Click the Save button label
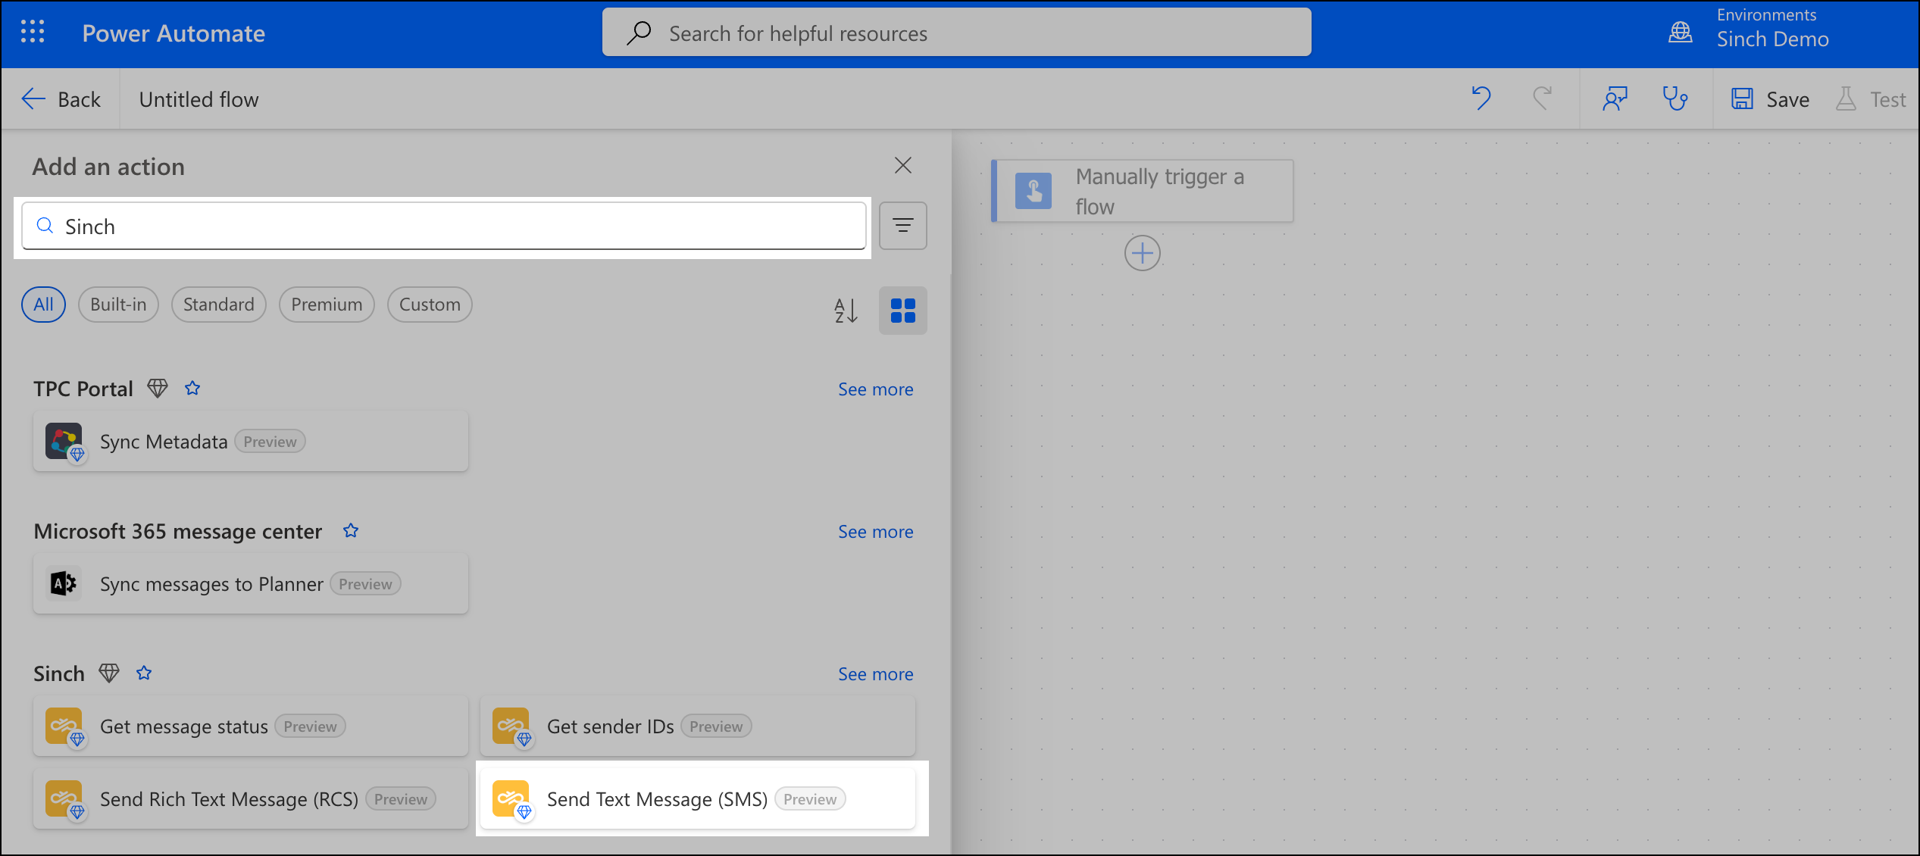Image resolution: width=1920 pixels, height=856 pixels. (1787, 99)
